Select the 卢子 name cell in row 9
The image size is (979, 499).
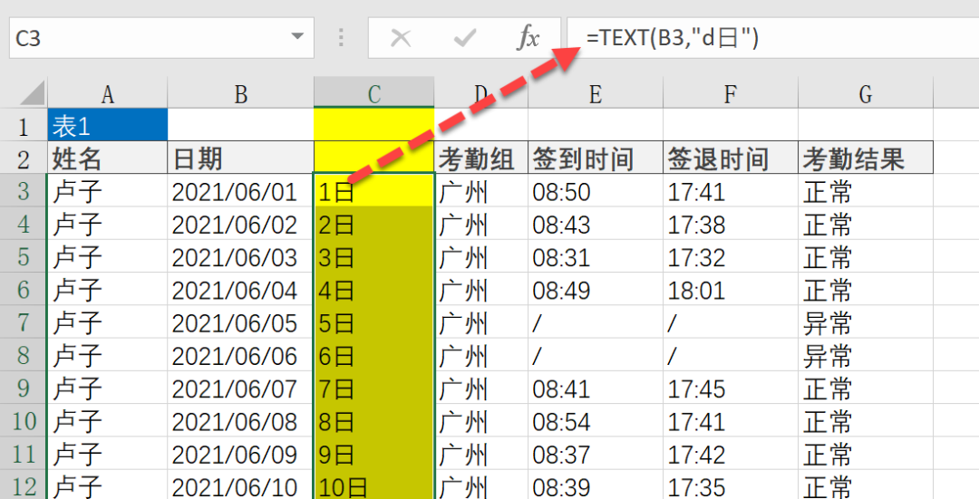click(107, 388)
